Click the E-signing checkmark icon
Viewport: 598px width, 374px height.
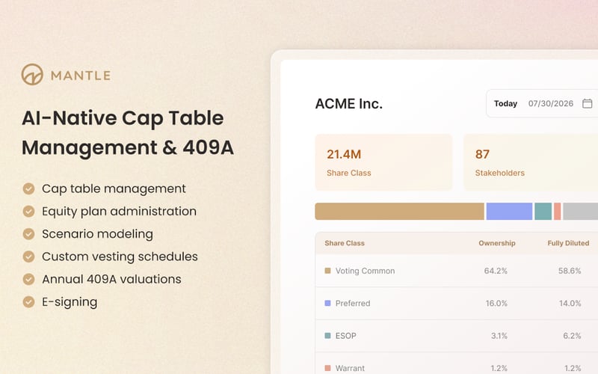tap(28, 302)
